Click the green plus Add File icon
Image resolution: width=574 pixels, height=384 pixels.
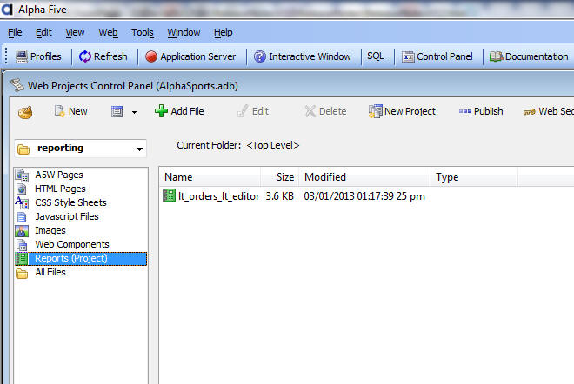point(161,111)
